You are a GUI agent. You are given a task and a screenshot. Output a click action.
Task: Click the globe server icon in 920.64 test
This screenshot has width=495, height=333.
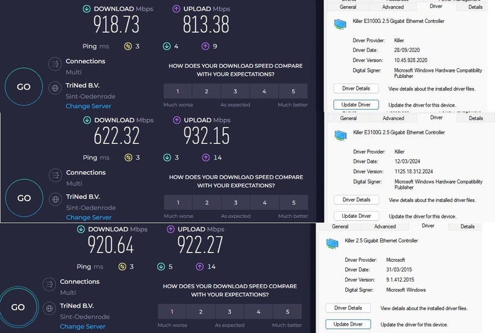click(49, 308)
